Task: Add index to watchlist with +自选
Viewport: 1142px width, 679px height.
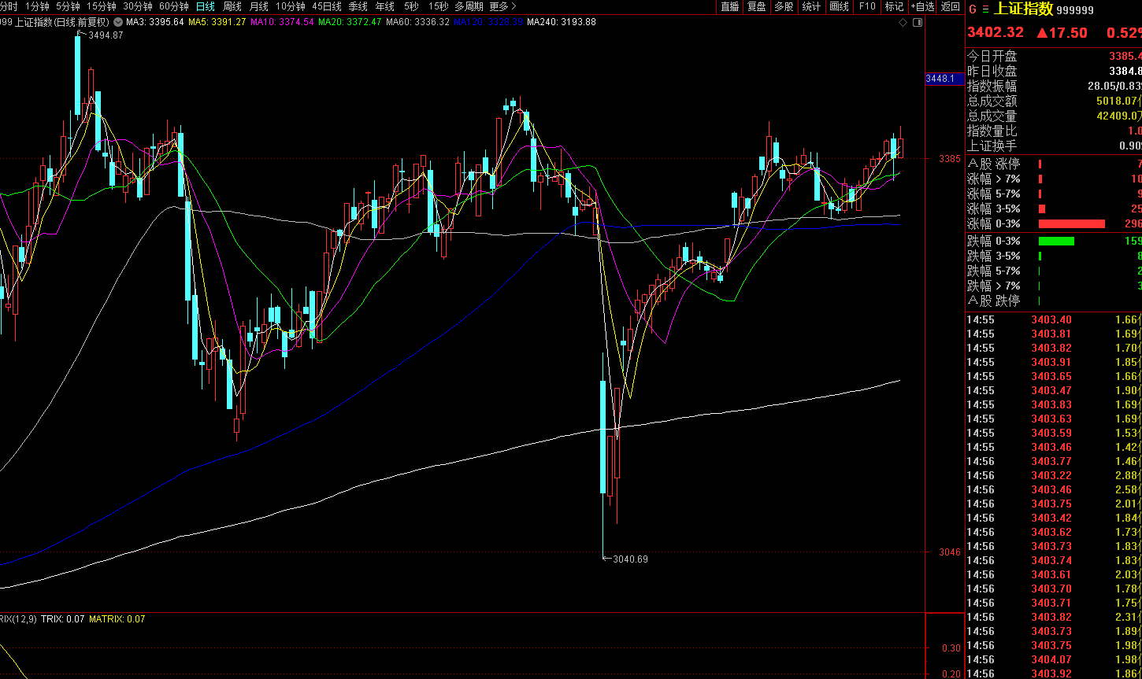Action: [x=922, y=6]
